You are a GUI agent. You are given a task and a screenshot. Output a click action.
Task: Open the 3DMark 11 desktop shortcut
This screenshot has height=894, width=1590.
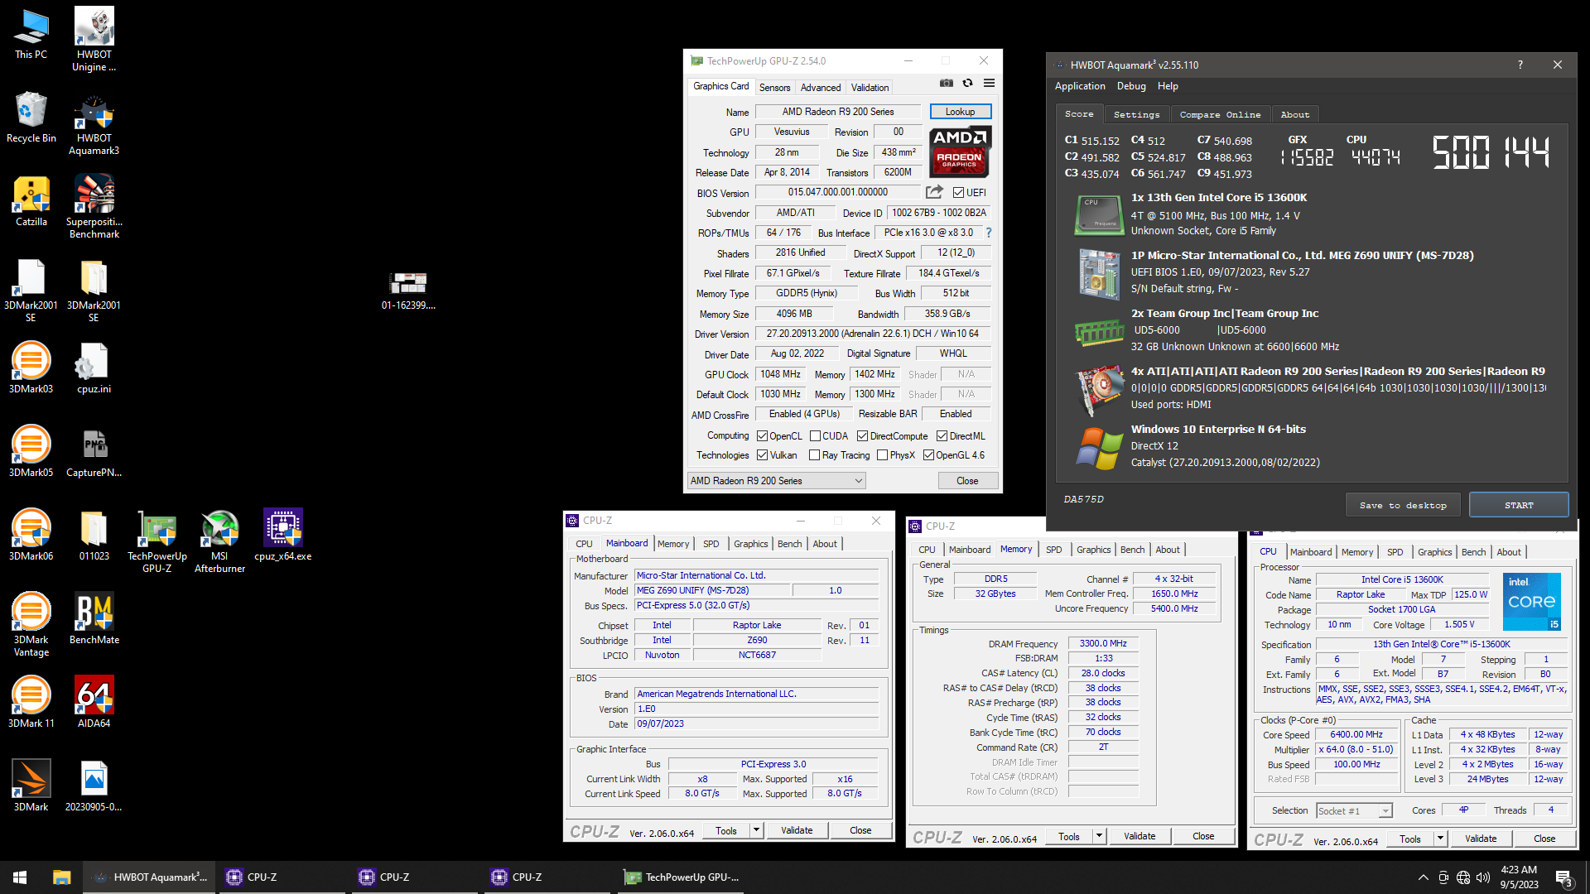(x=31, y=703)
